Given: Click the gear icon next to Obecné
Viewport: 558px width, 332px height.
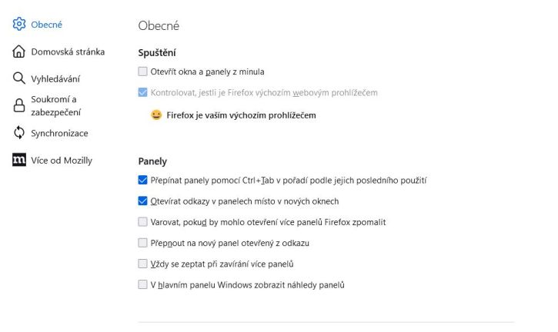Looking at the screenshot, I should tap(19, 24).
